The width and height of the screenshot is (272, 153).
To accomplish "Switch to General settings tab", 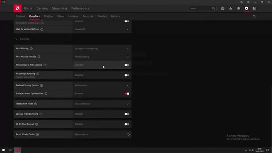I will pyautogui.click(x=116, y=16).
